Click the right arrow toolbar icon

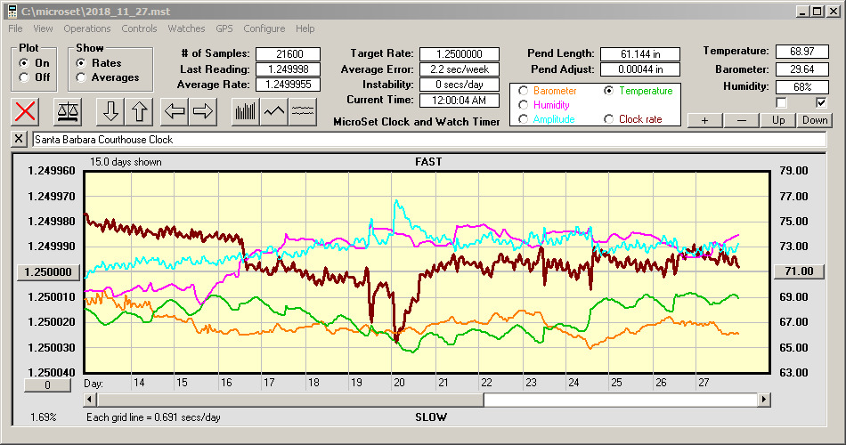click(203, 111)
